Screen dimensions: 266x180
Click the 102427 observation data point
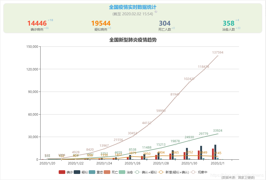pos(189,82)
